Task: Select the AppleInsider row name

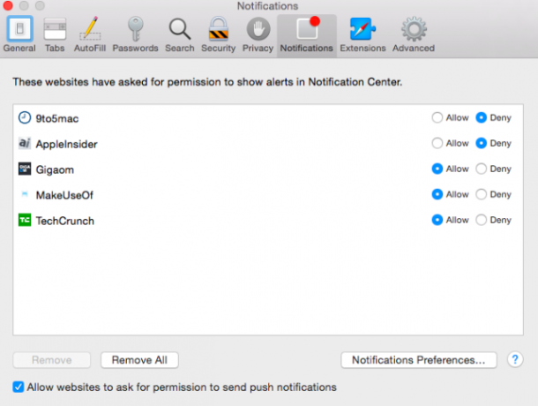Action: [66, 144]
